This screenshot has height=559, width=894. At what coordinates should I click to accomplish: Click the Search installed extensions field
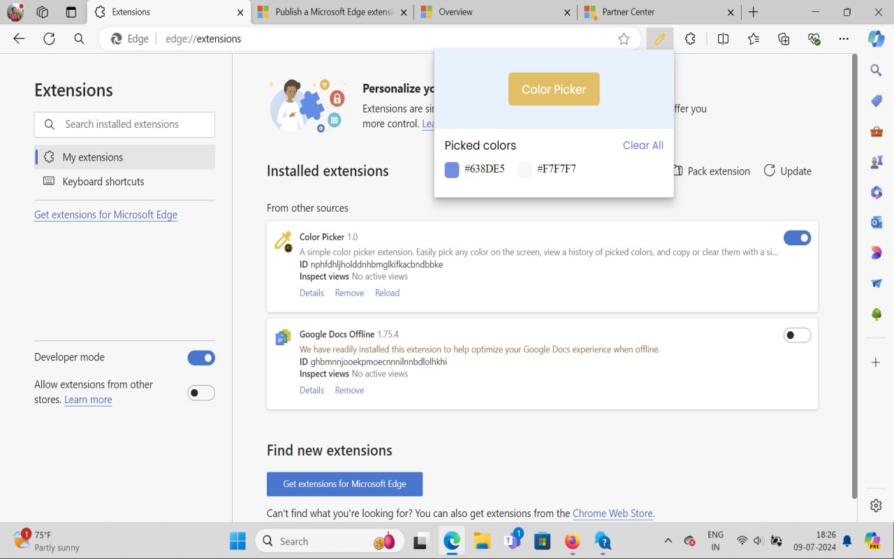pyautogui.click(x=124, y=124)
